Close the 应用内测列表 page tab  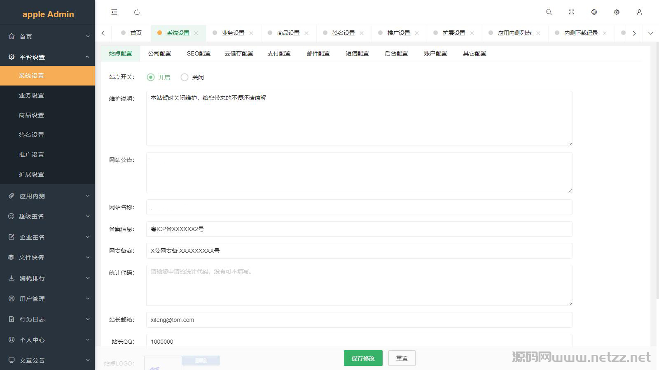coord(538,33)
